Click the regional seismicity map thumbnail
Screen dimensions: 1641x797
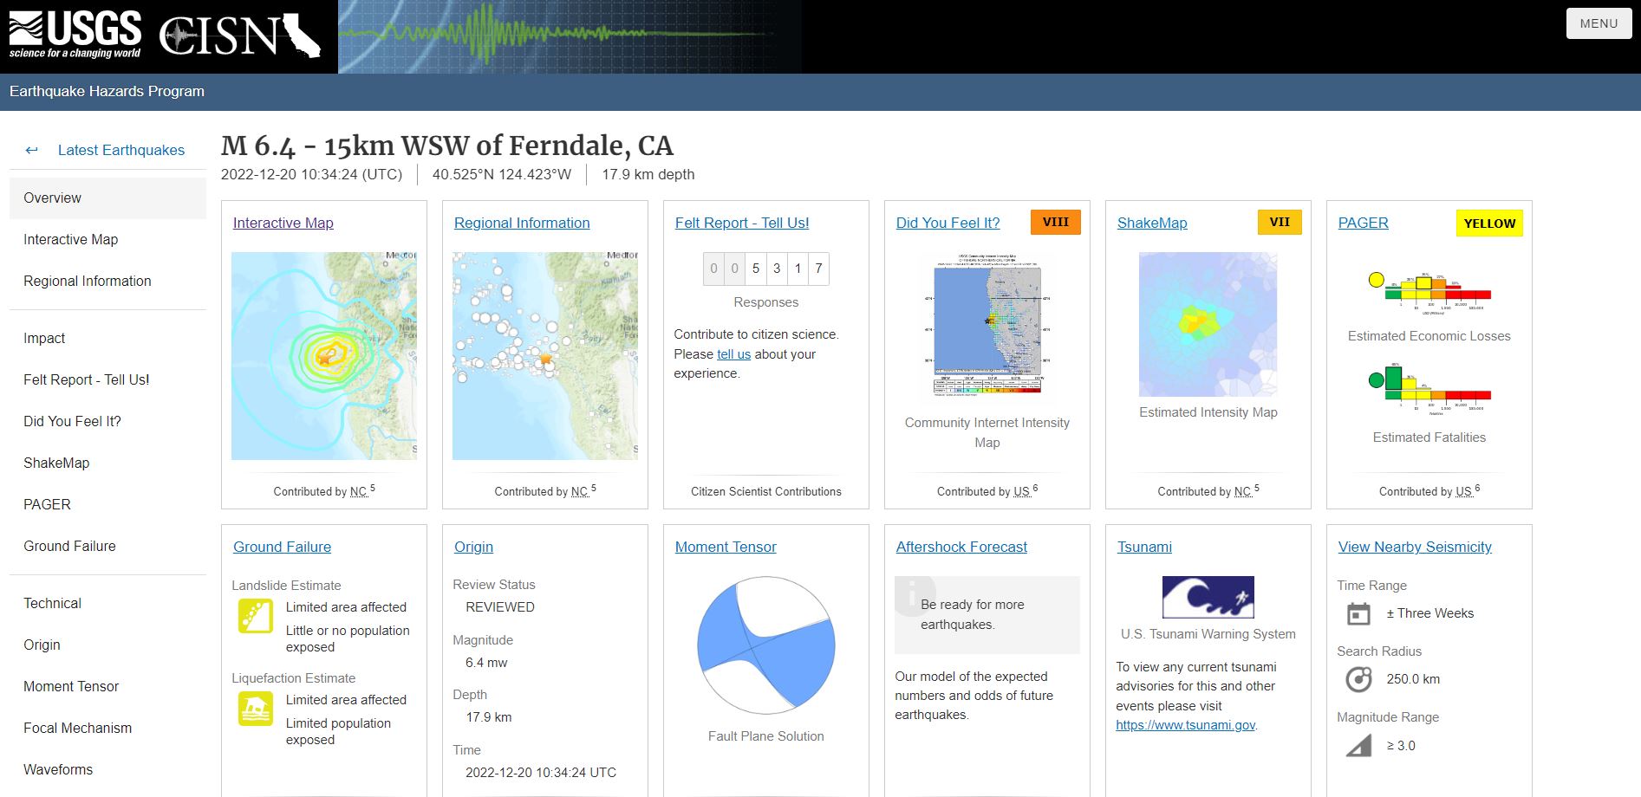(545, 356)
